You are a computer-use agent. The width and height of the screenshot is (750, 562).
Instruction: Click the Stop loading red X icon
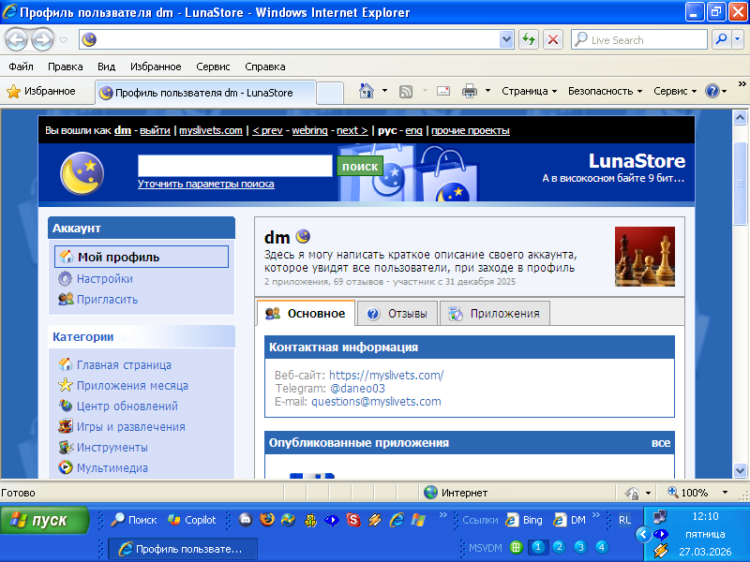click(553, 39)
